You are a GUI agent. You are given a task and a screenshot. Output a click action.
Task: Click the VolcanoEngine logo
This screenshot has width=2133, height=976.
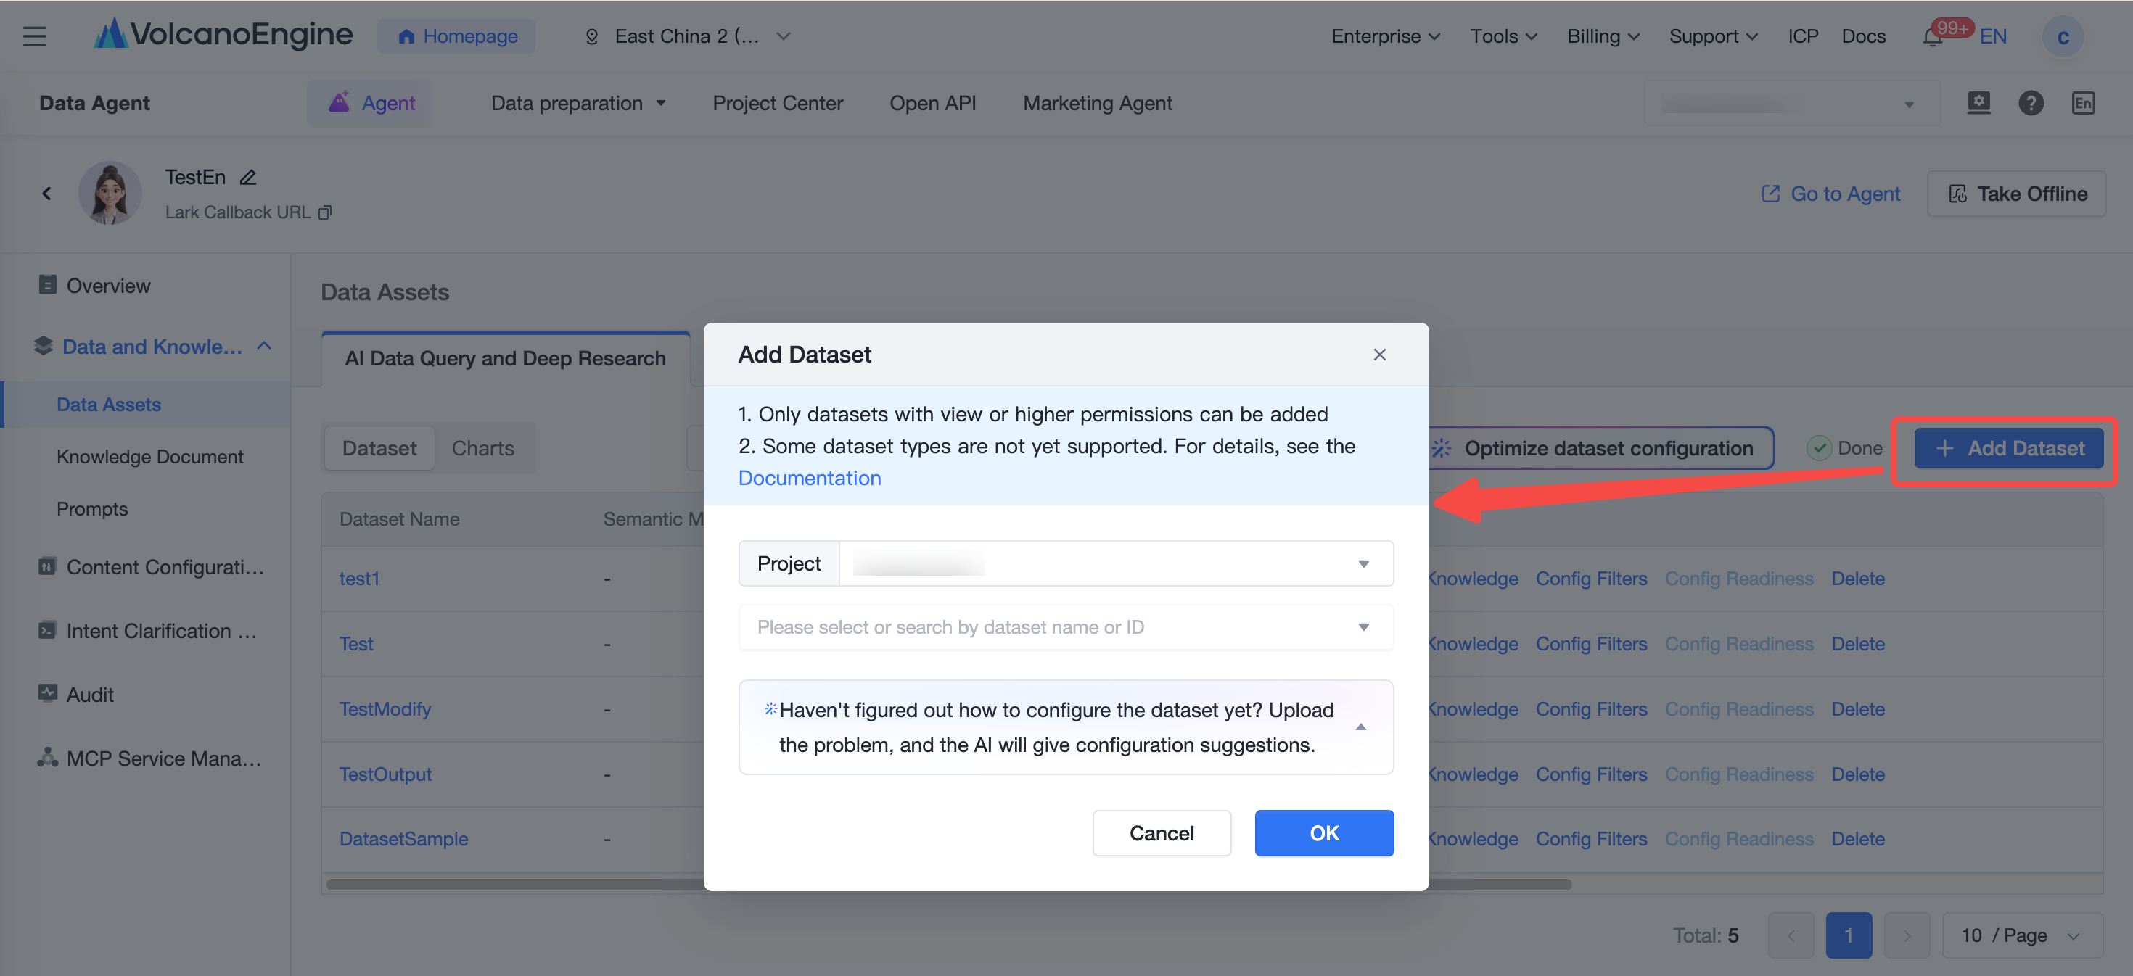(223, 35)
